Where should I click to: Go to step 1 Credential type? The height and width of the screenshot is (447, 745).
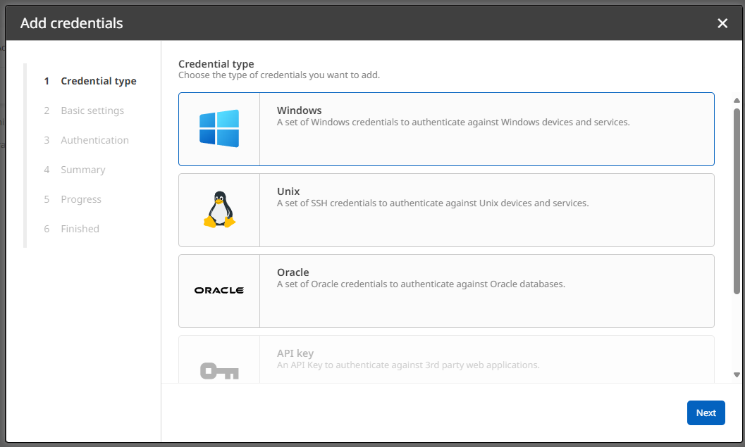point(99,81)
